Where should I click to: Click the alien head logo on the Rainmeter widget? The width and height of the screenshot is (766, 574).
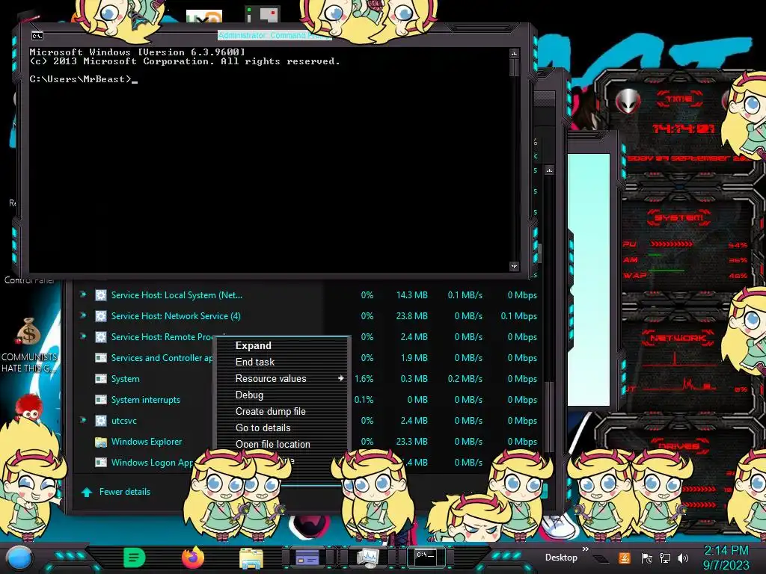click(628, 101)
